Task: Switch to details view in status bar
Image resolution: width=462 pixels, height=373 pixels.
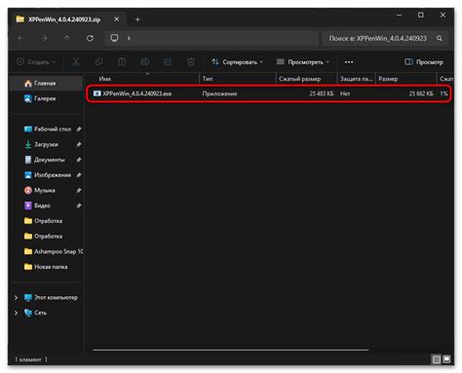Action: click(x=437, y=359)
